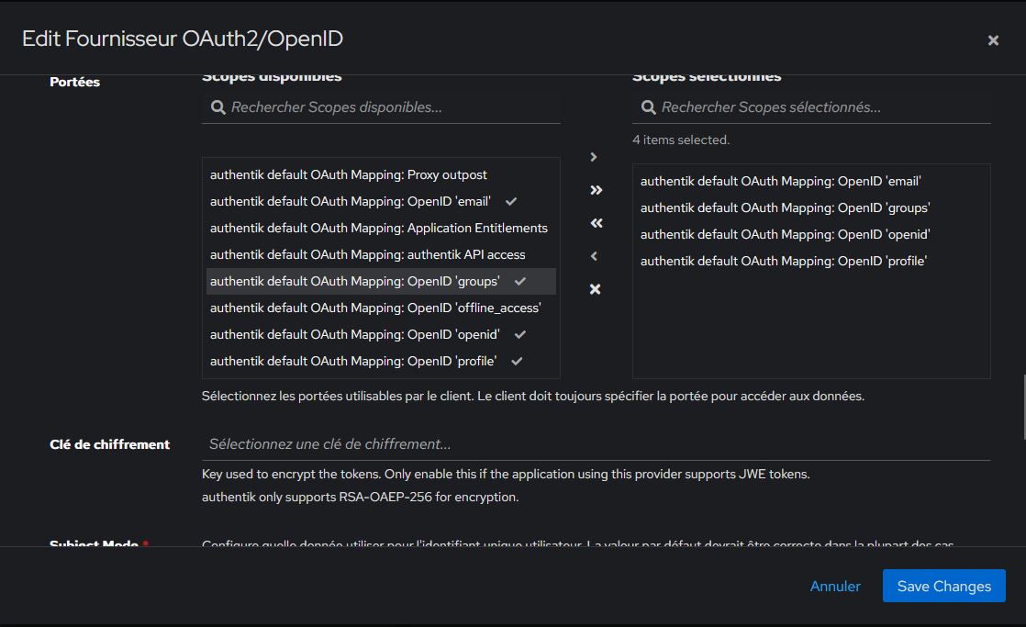Click the add all scopes double arrow
The image size is (1026, 627).
[596, 190]
